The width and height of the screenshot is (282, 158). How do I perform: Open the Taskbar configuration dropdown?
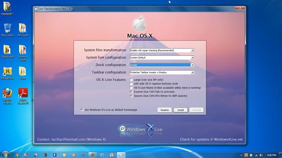point(162,72)
